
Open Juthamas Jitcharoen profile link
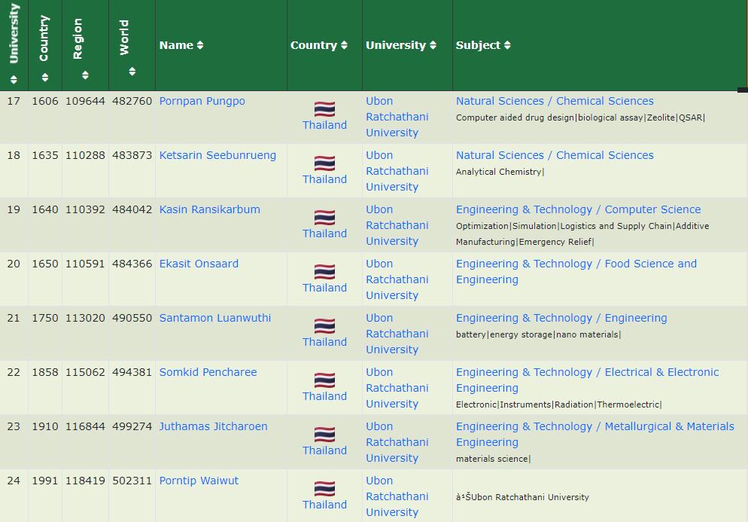213,426
